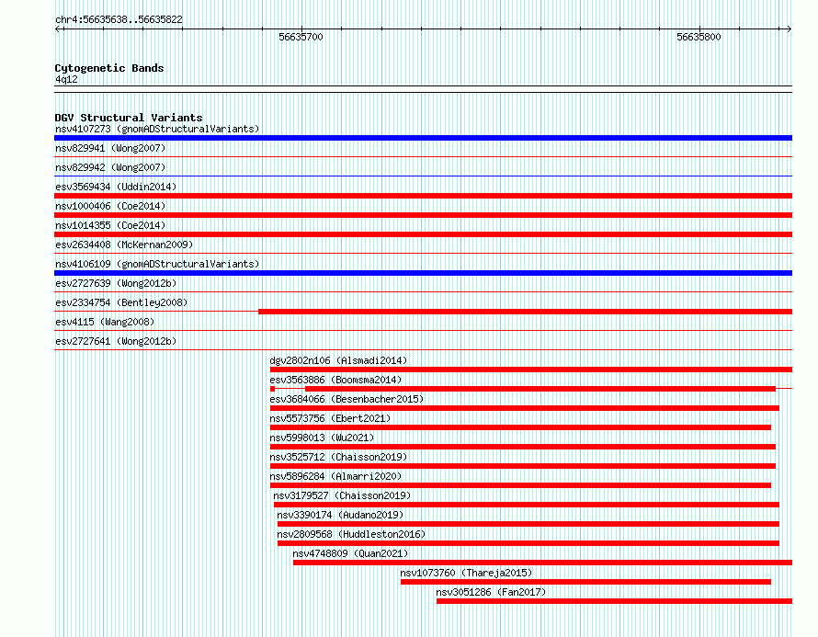Click the chr4:56635638..56635822 region label
Image resolution: width=818 pixels, height=637 pixels.
pos(119,20)
